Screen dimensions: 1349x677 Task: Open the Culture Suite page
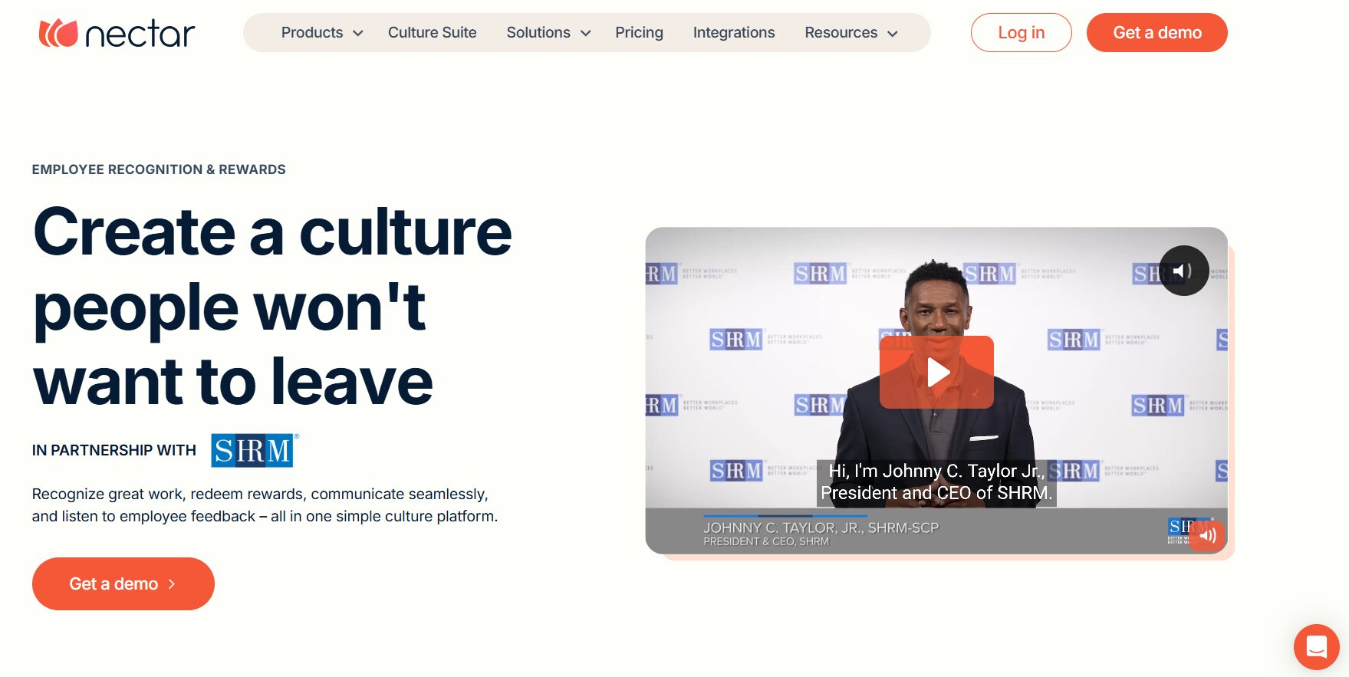click(432, 32)
